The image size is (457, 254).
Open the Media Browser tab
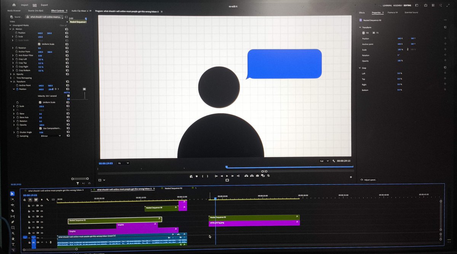pos(14,11)
